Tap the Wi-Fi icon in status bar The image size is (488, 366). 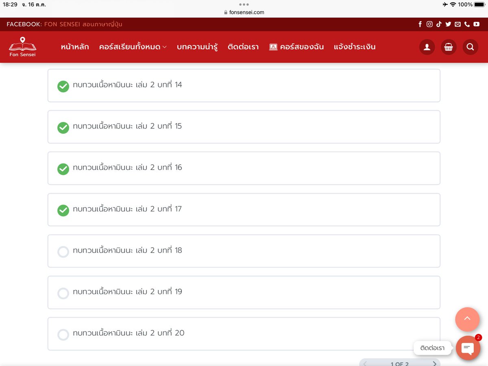click(x=453, y=4)
